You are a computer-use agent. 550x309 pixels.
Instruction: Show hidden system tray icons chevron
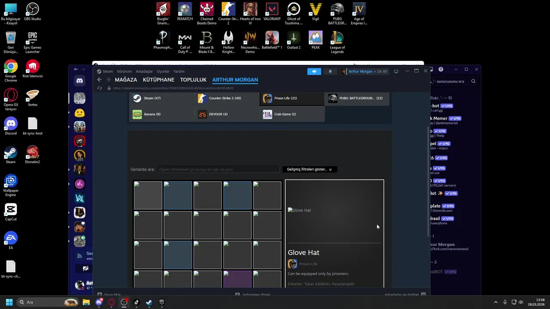point(495,302)
